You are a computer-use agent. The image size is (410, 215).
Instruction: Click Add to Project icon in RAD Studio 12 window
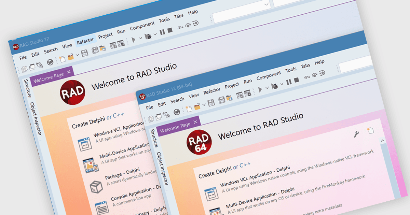113,45
